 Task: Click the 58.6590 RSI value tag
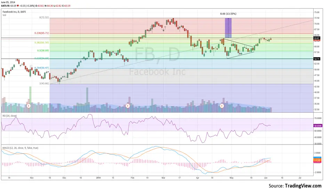click(x=318, y=126)
